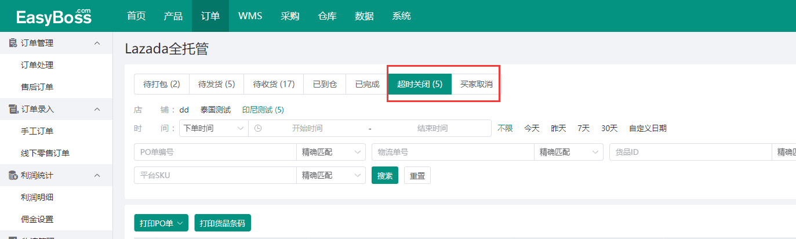The image size is (796, 239).
Task: Choose 自定义日期 time range
Action: click(x=648, y=128)
